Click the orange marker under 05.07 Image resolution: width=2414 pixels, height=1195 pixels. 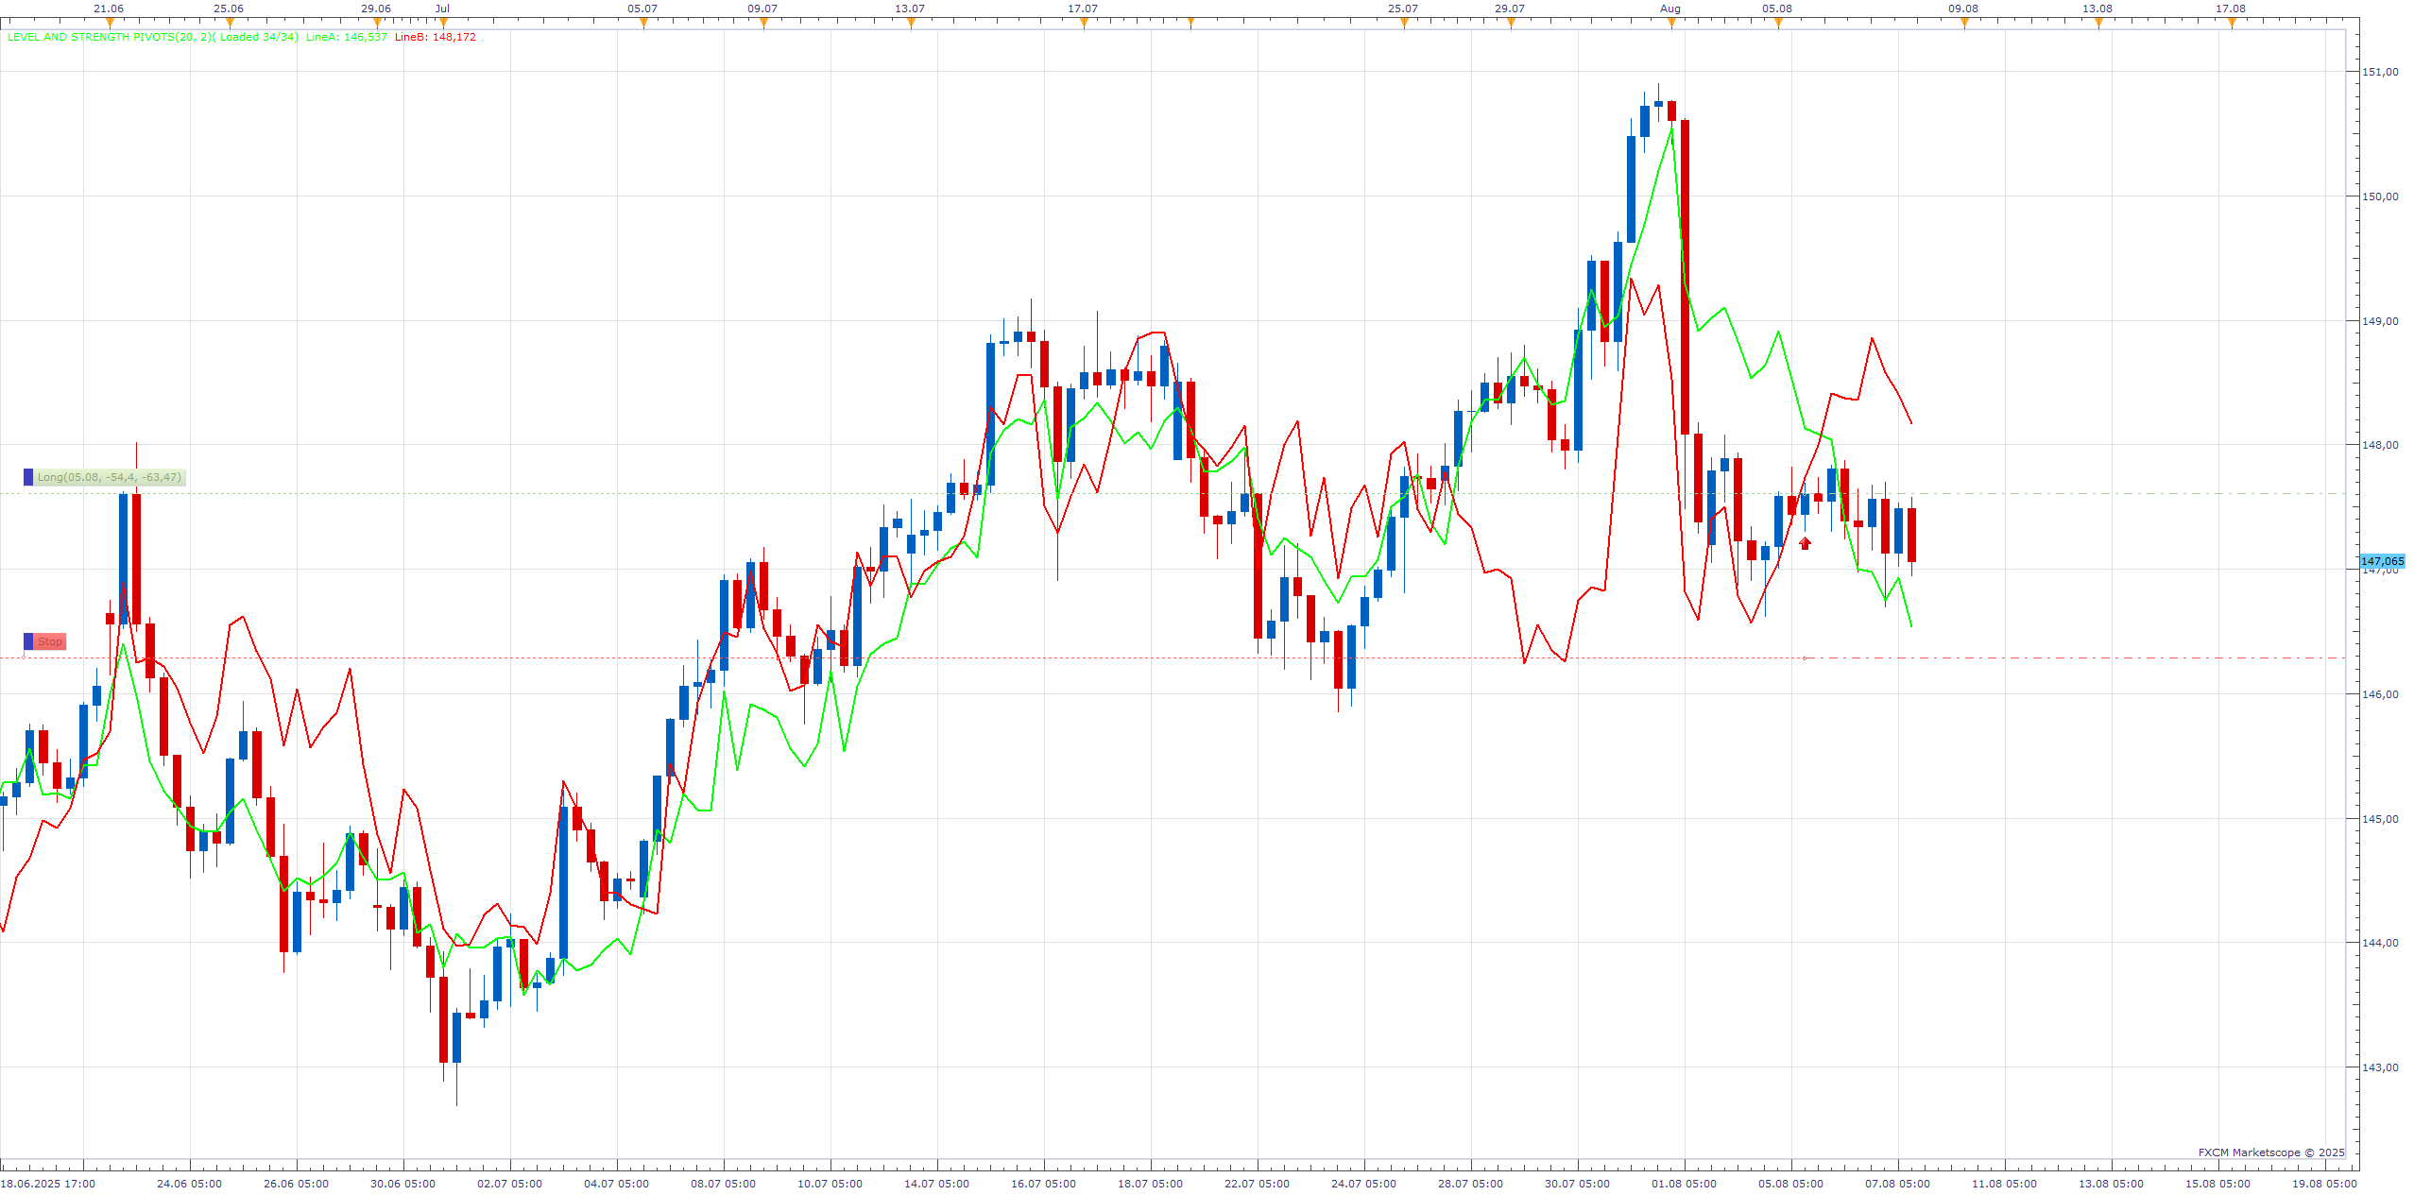(x=643, y=23)
